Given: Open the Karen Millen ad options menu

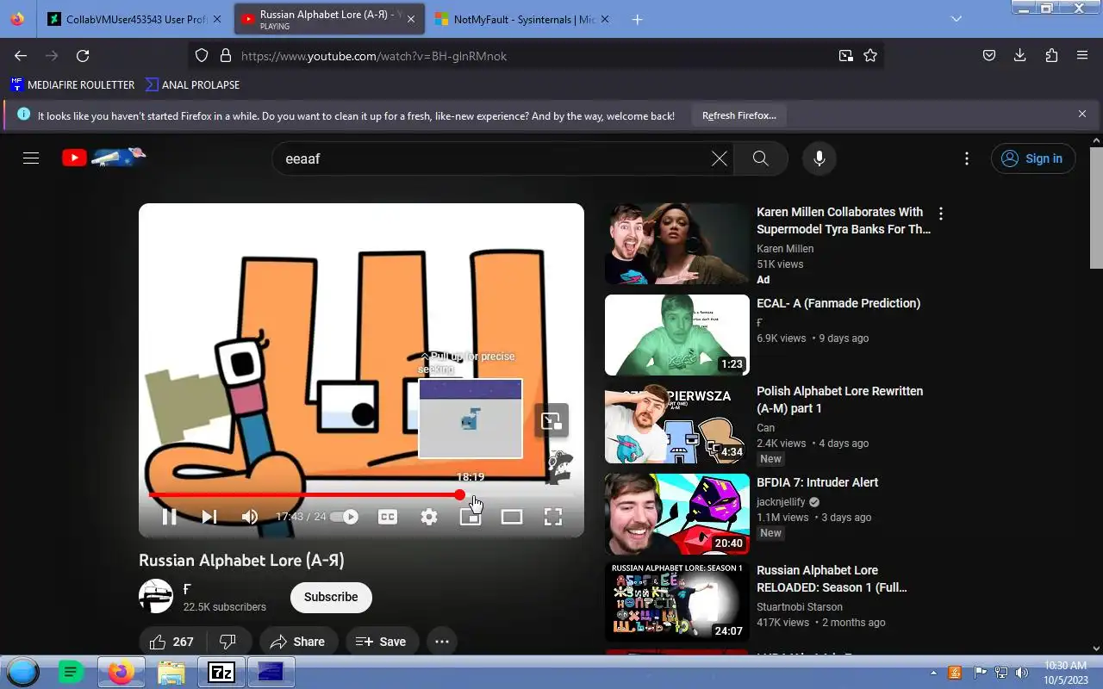Looking at the screenshot, I should coord(941,214).
